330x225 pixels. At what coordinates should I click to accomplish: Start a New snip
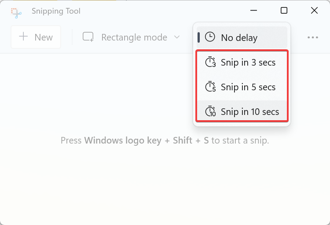[x=36, y=37]
